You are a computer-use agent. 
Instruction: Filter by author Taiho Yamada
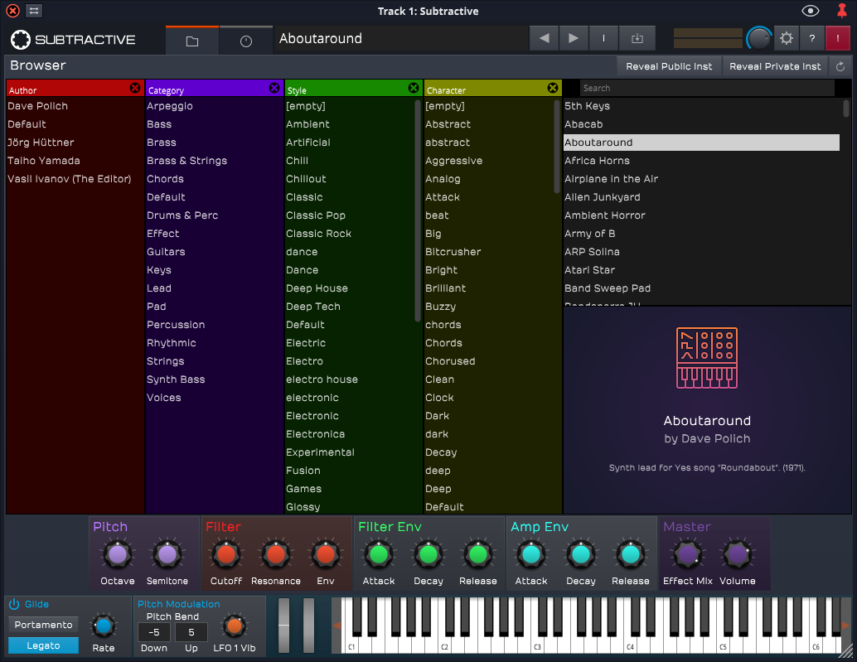[x=44, y=161]
